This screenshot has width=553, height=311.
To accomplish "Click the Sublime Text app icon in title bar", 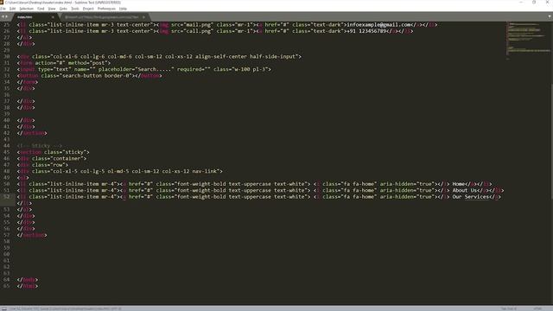I will click(2, 2).
